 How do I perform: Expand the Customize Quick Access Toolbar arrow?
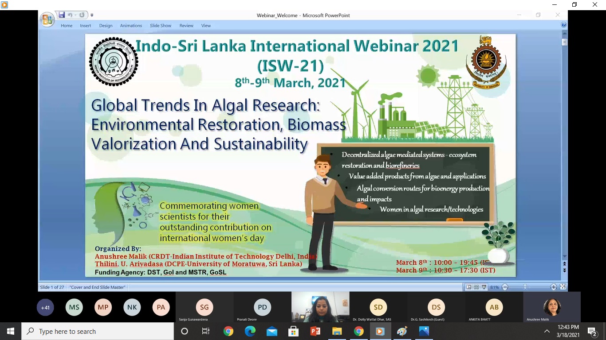pos(92,15)
